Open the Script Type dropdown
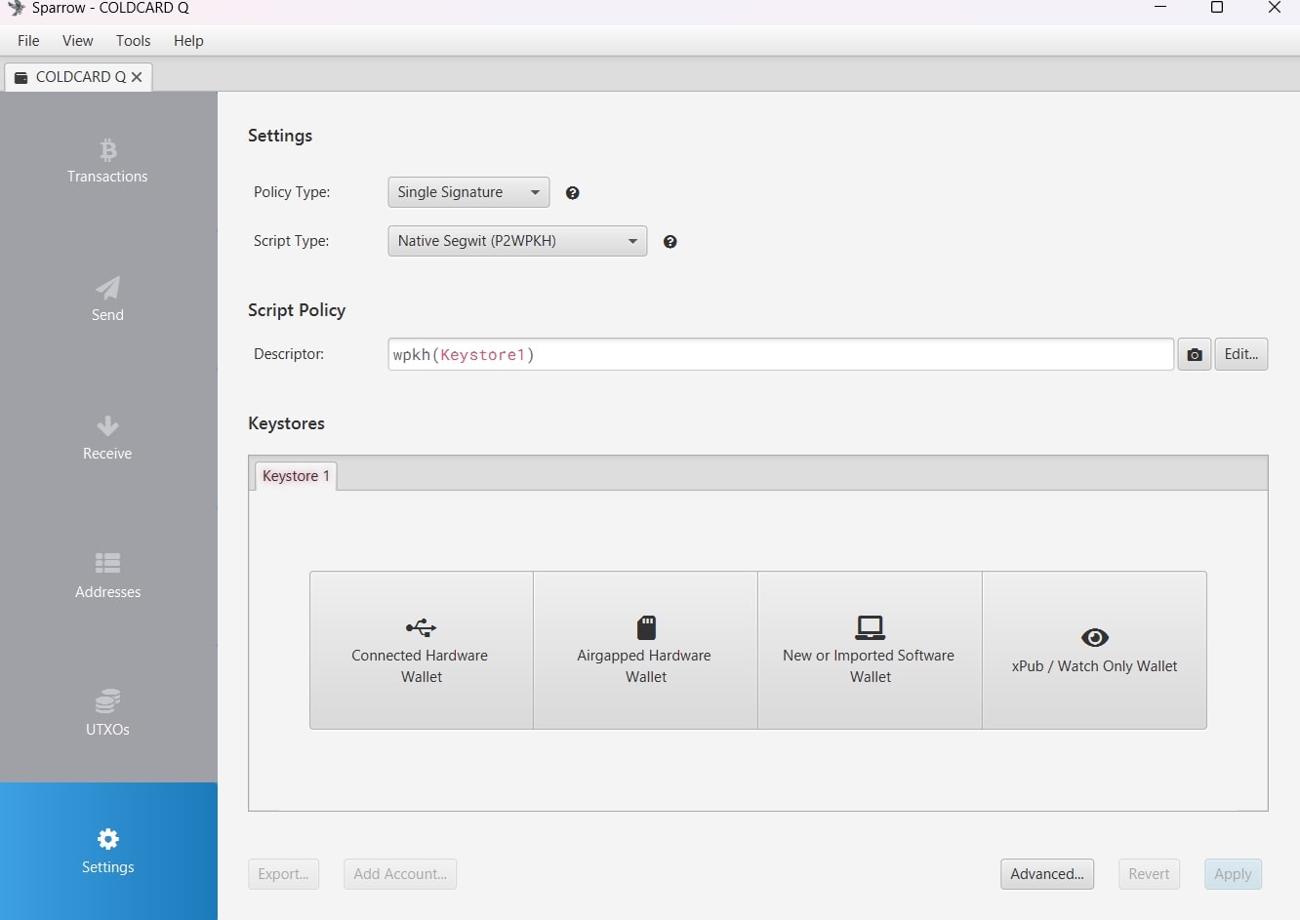This screenshot has height=920, width=1300. click(517, 241)
